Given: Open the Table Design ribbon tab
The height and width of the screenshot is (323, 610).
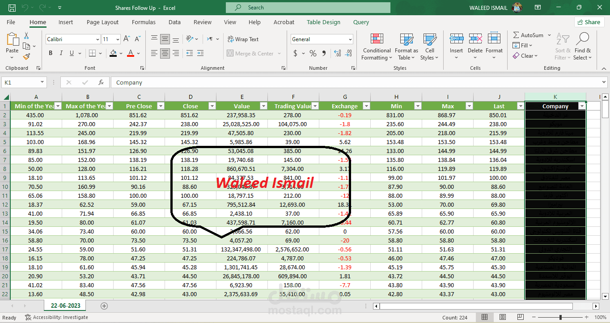Looking at the screenshot, I should pyautogui.click(x=323, y=22).
